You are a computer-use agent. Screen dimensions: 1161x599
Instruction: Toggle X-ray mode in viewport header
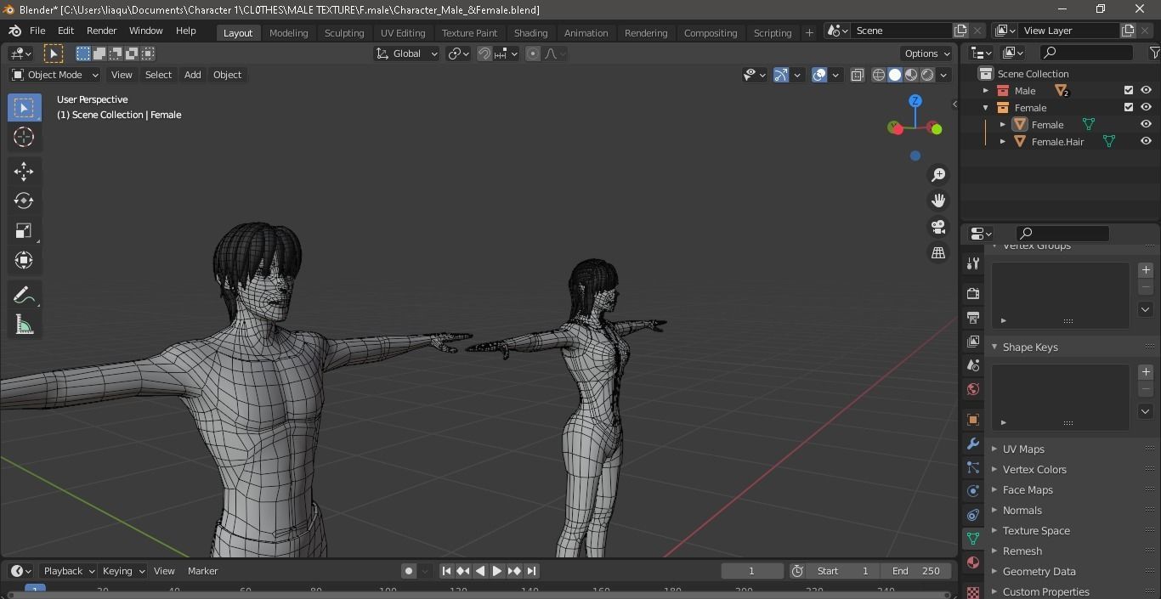[857, 75]
